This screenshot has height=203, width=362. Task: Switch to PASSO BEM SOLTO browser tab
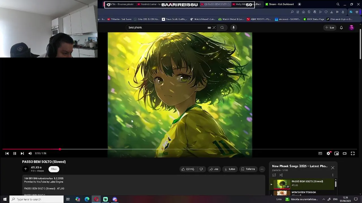(x=215, y=4)
